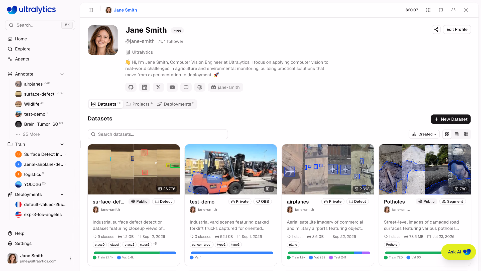Screen dimensions: 481x271
Task: Switch to large card grid view
Action: click(447, 134)
